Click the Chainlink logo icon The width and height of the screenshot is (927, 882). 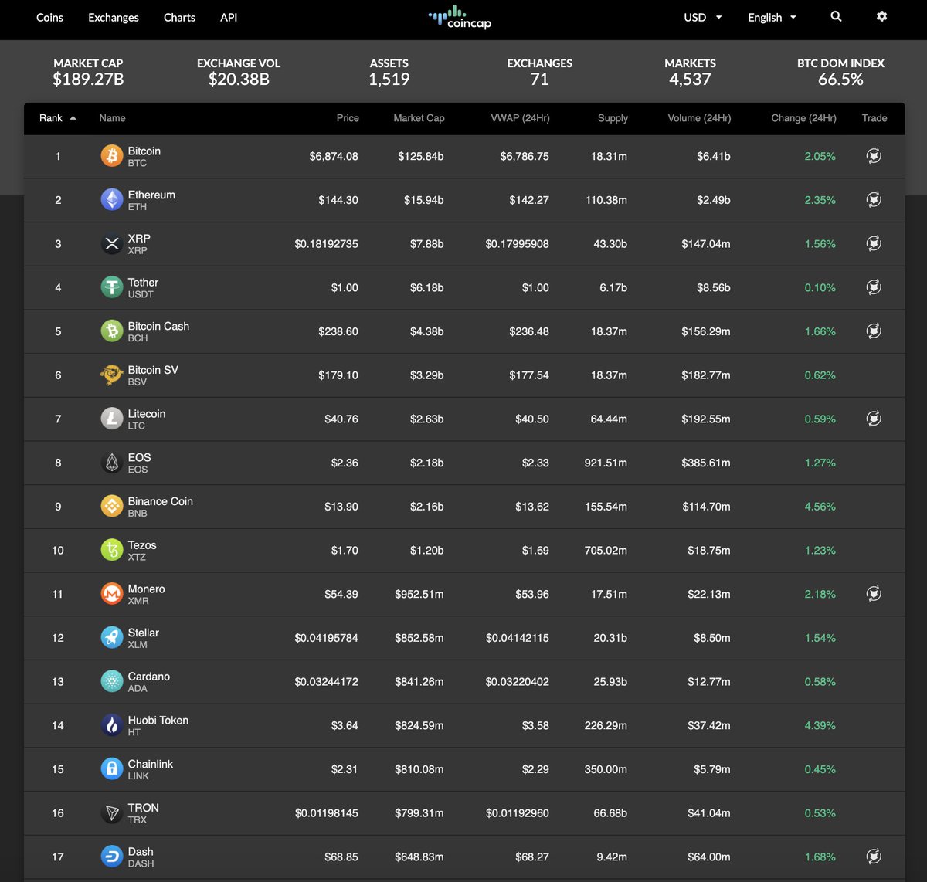112,769
